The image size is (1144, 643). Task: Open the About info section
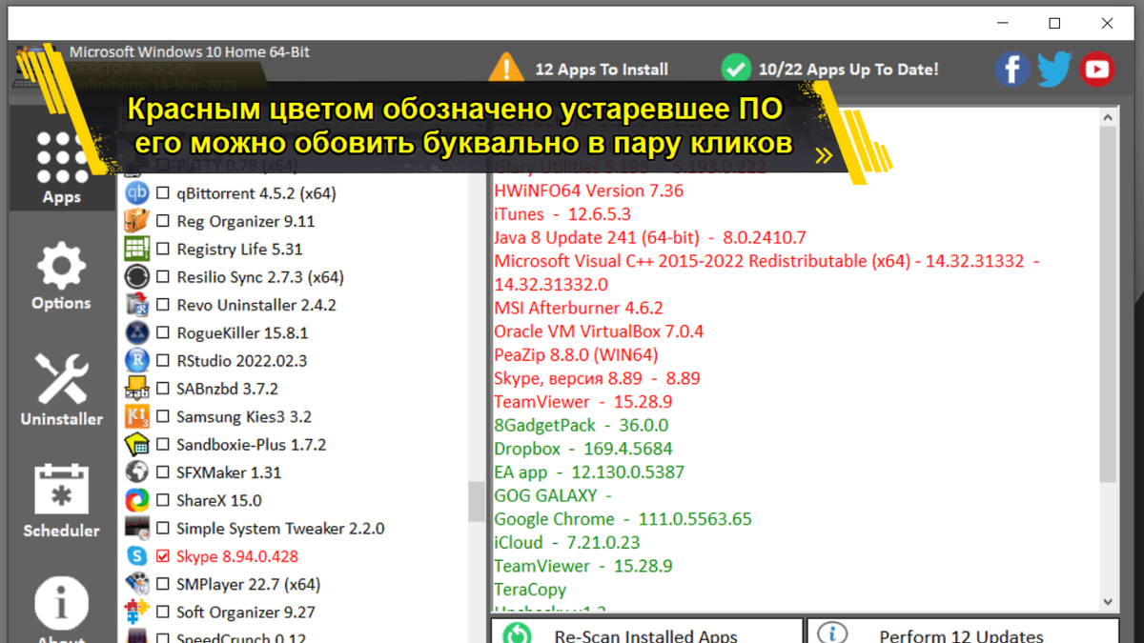click(62, 610)
